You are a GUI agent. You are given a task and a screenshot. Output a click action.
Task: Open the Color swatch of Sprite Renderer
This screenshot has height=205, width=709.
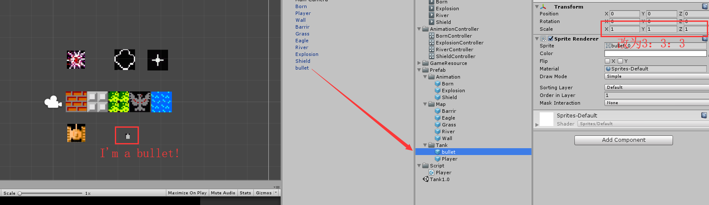(x=655, y=53)
